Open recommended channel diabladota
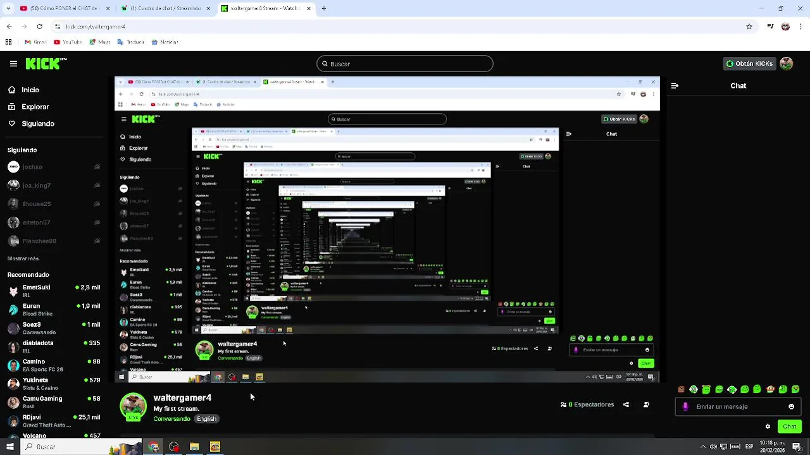This screenshot has width=810, height=455. coord(54,346)
